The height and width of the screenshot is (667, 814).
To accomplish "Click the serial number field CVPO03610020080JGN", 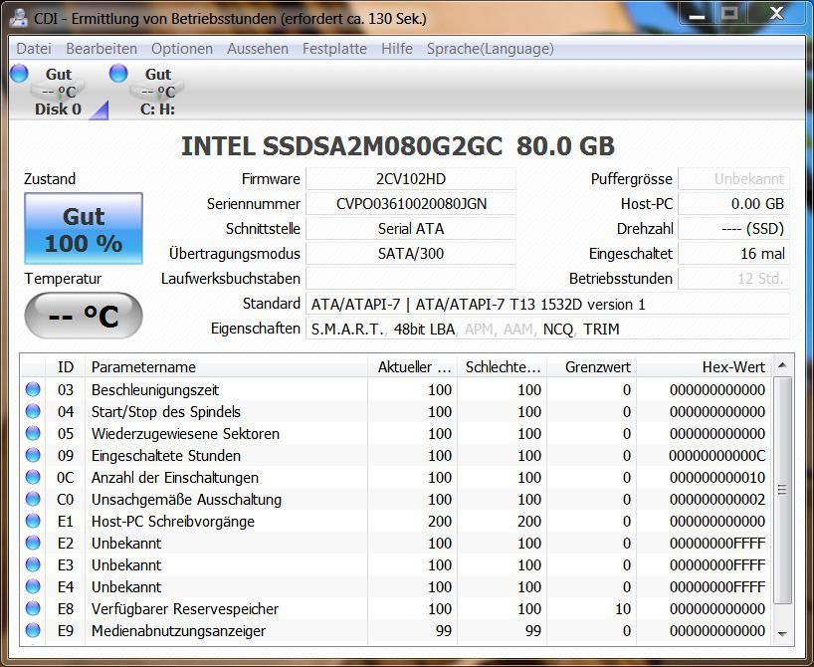I will (x=411, y=204).
